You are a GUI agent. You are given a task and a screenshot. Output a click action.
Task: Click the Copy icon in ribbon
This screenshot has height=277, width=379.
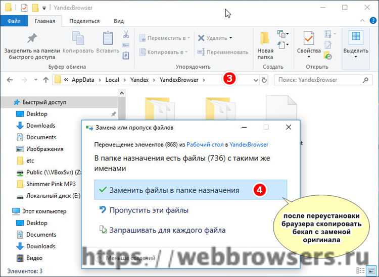pos(78,39)
